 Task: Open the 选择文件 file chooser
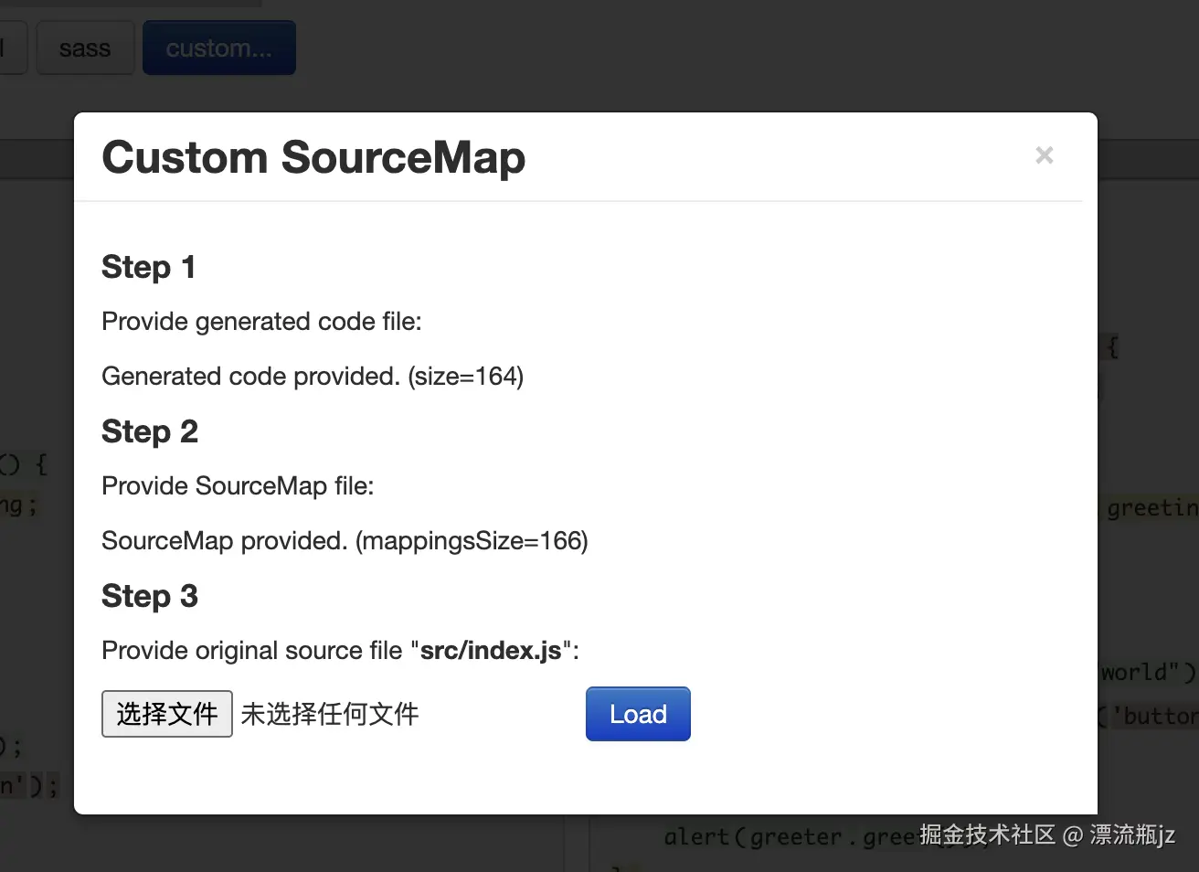pyautogui.click(x=166, y=714)
